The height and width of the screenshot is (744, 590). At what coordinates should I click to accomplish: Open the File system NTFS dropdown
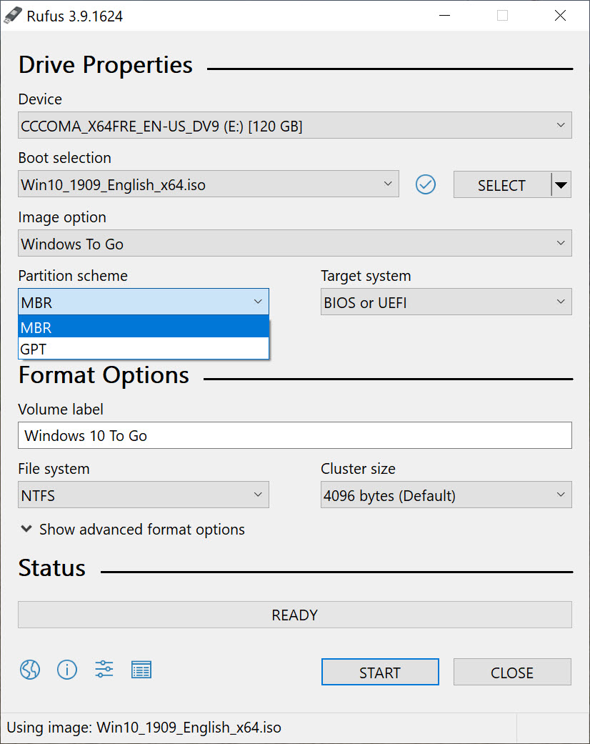(x=144, y=495)
